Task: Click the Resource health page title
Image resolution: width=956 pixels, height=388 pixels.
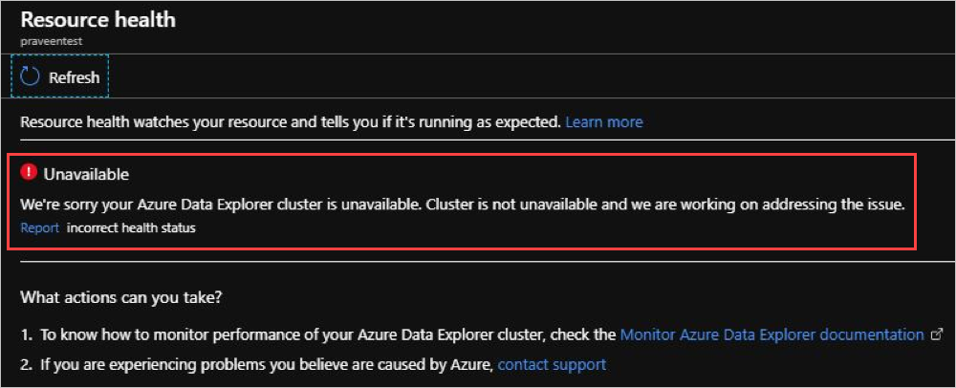Action: (x=98, y=19)
